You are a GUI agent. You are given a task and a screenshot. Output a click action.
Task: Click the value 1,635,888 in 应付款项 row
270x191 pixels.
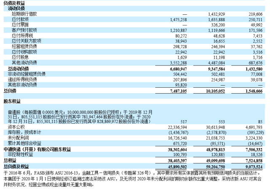(x=216, y=20)
